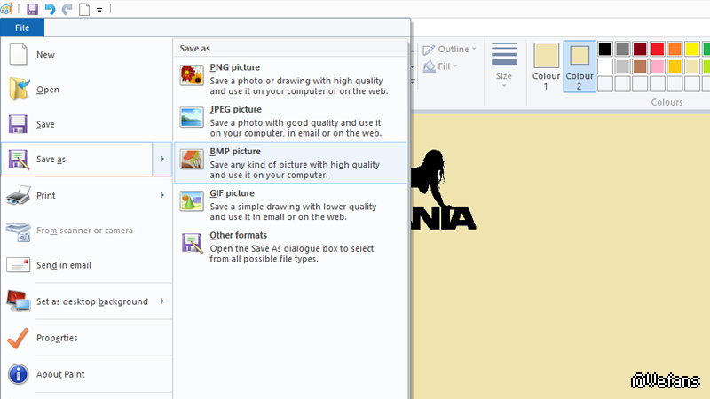710x399 pixels.
Task: Pick the black colour swatch
Action: pos(605,49)
